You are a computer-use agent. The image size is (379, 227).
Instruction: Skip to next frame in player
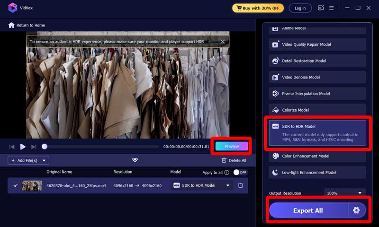34,147
